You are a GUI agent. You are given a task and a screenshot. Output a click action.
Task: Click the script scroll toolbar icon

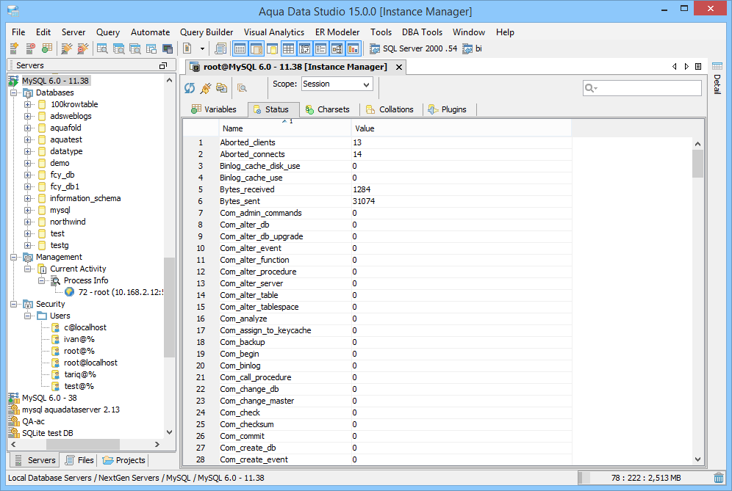click(x=220, y=48)
